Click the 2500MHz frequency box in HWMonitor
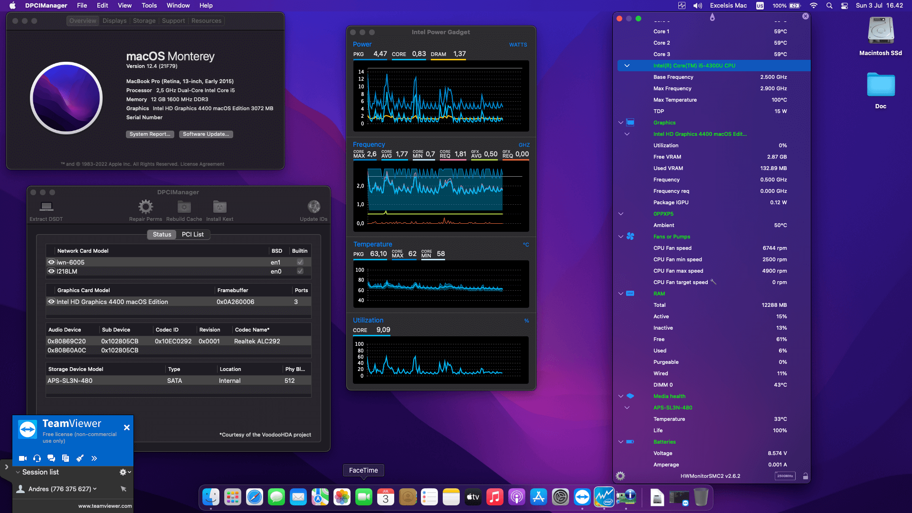This screenshot has width=912, height=513. click(785, 476)
